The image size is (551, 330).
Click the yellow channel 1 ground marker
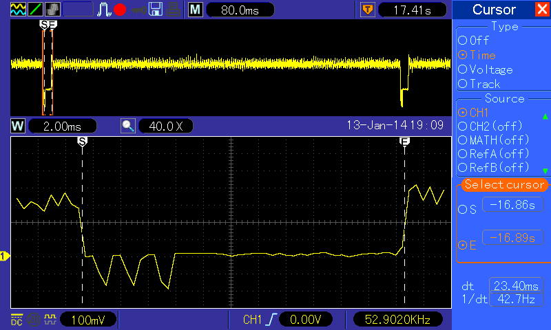pos(5,256)
